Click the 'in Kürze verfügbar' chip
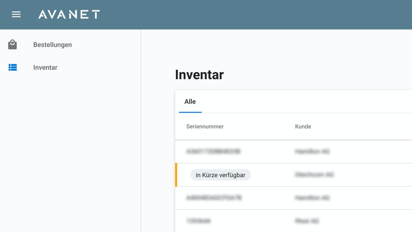 click(220, 175)
